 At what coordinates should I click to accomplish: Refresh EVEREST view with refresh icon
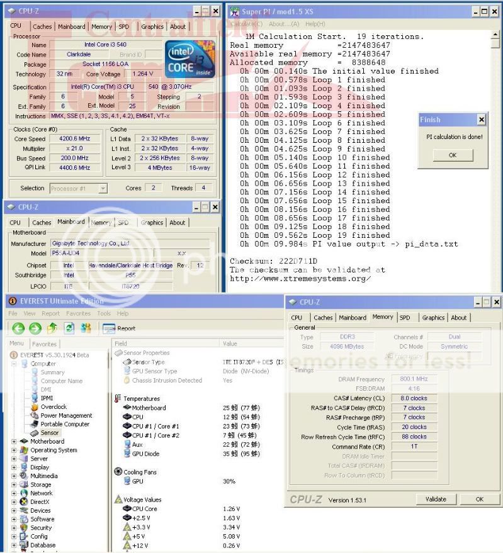coord(69,328)
